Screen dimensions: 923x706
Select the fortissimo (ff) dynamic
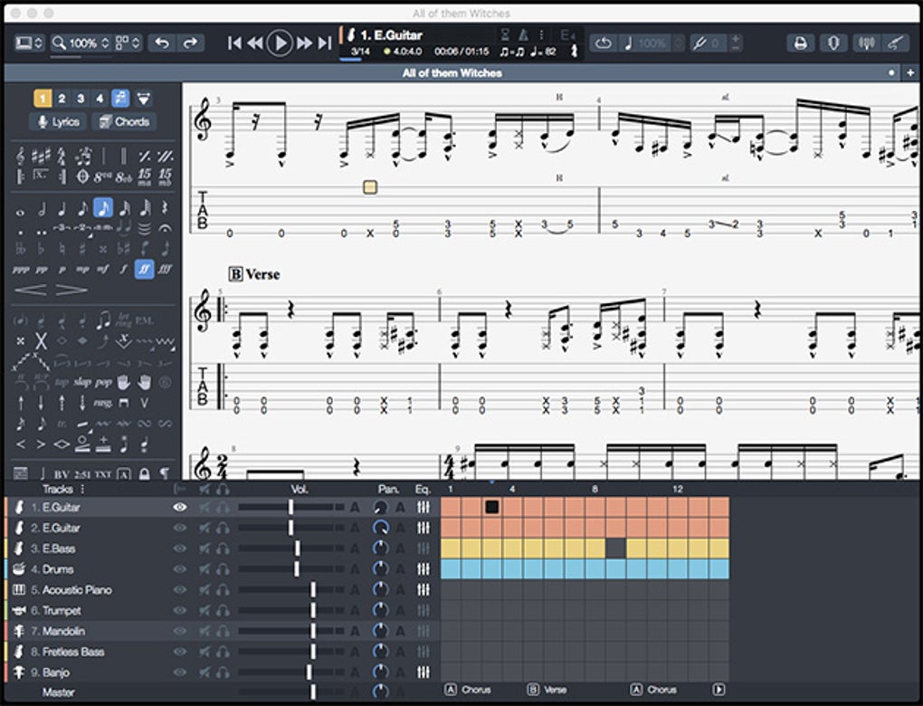[144, 269]
